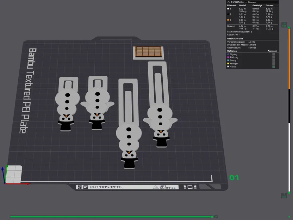This screenshot has height=220, width=293.
Task: Click filament 3 purged length 0,31 m
Action: pyautogui.click(x=256, y=20)
